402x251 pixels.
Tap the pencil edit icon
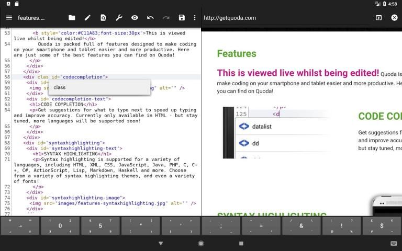pyautogui.click(x=87, y=18)
